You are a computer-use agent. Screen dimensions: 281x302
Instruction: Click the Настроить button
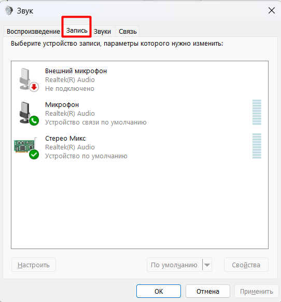coord(34,265)
